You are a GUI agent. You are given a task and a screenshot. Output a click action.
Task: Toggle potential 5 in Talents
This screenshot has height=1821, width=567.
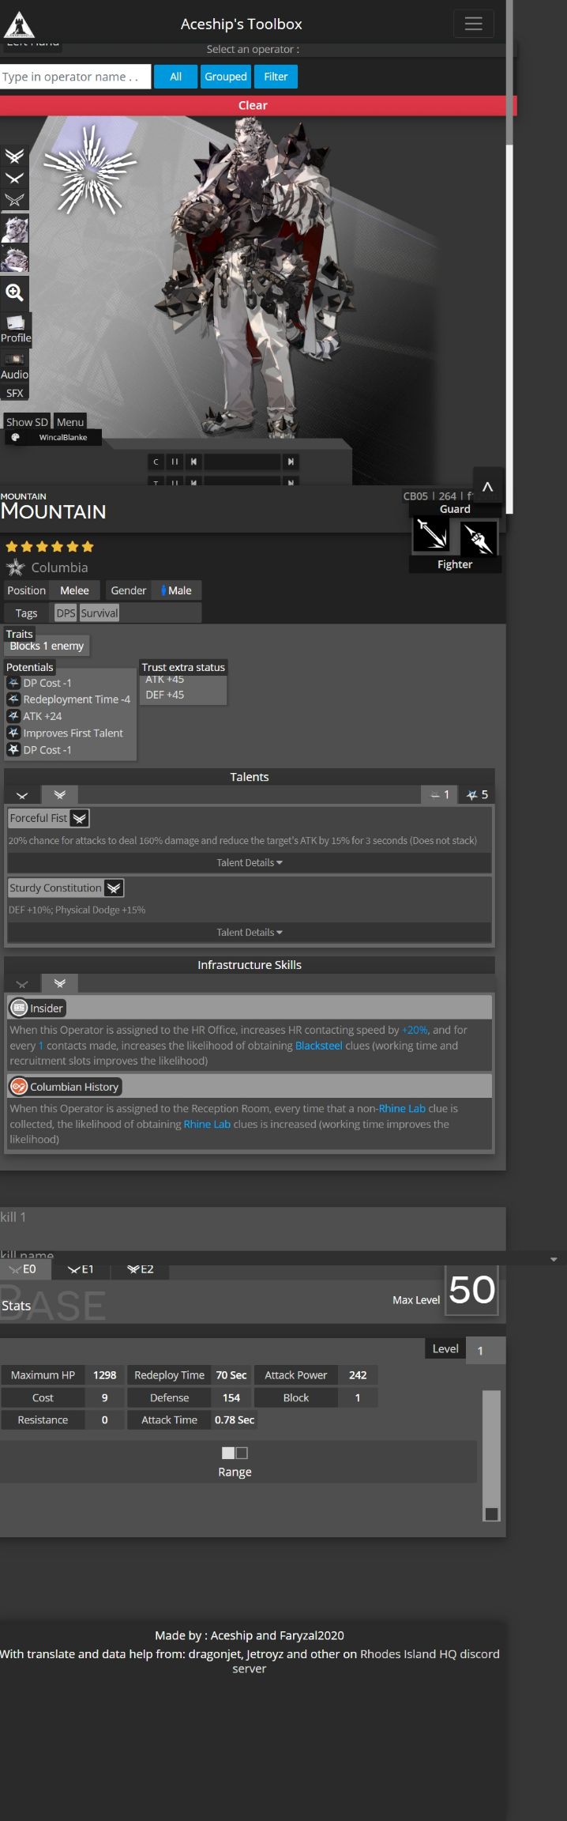[477, 795]
